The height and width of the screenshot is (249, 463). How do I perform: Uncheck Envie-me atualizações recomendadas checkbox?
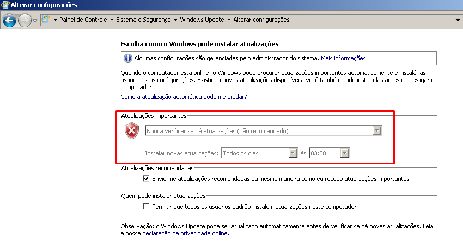(x=146, y=178)
